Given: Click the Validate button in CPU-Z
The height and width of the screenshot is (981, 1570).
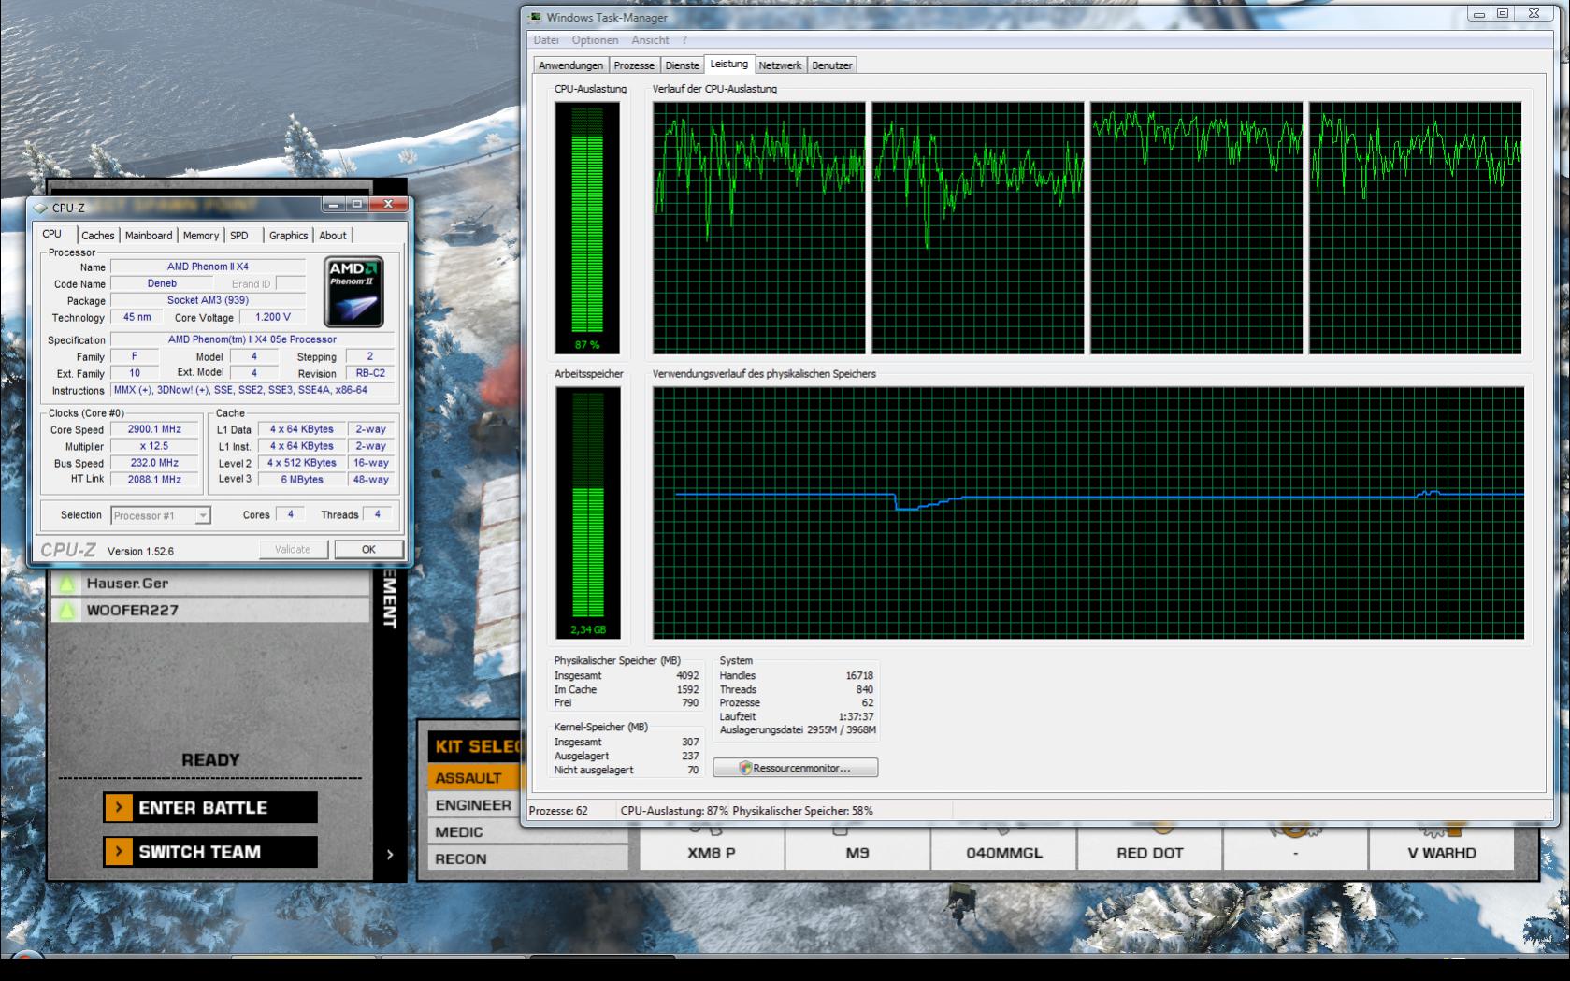Looking at the screenshot, I should click(x=293, y=550).
